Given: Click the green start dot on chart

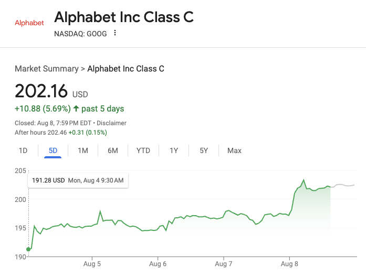Looking at the screenshot, I should (x=28, y=249).
